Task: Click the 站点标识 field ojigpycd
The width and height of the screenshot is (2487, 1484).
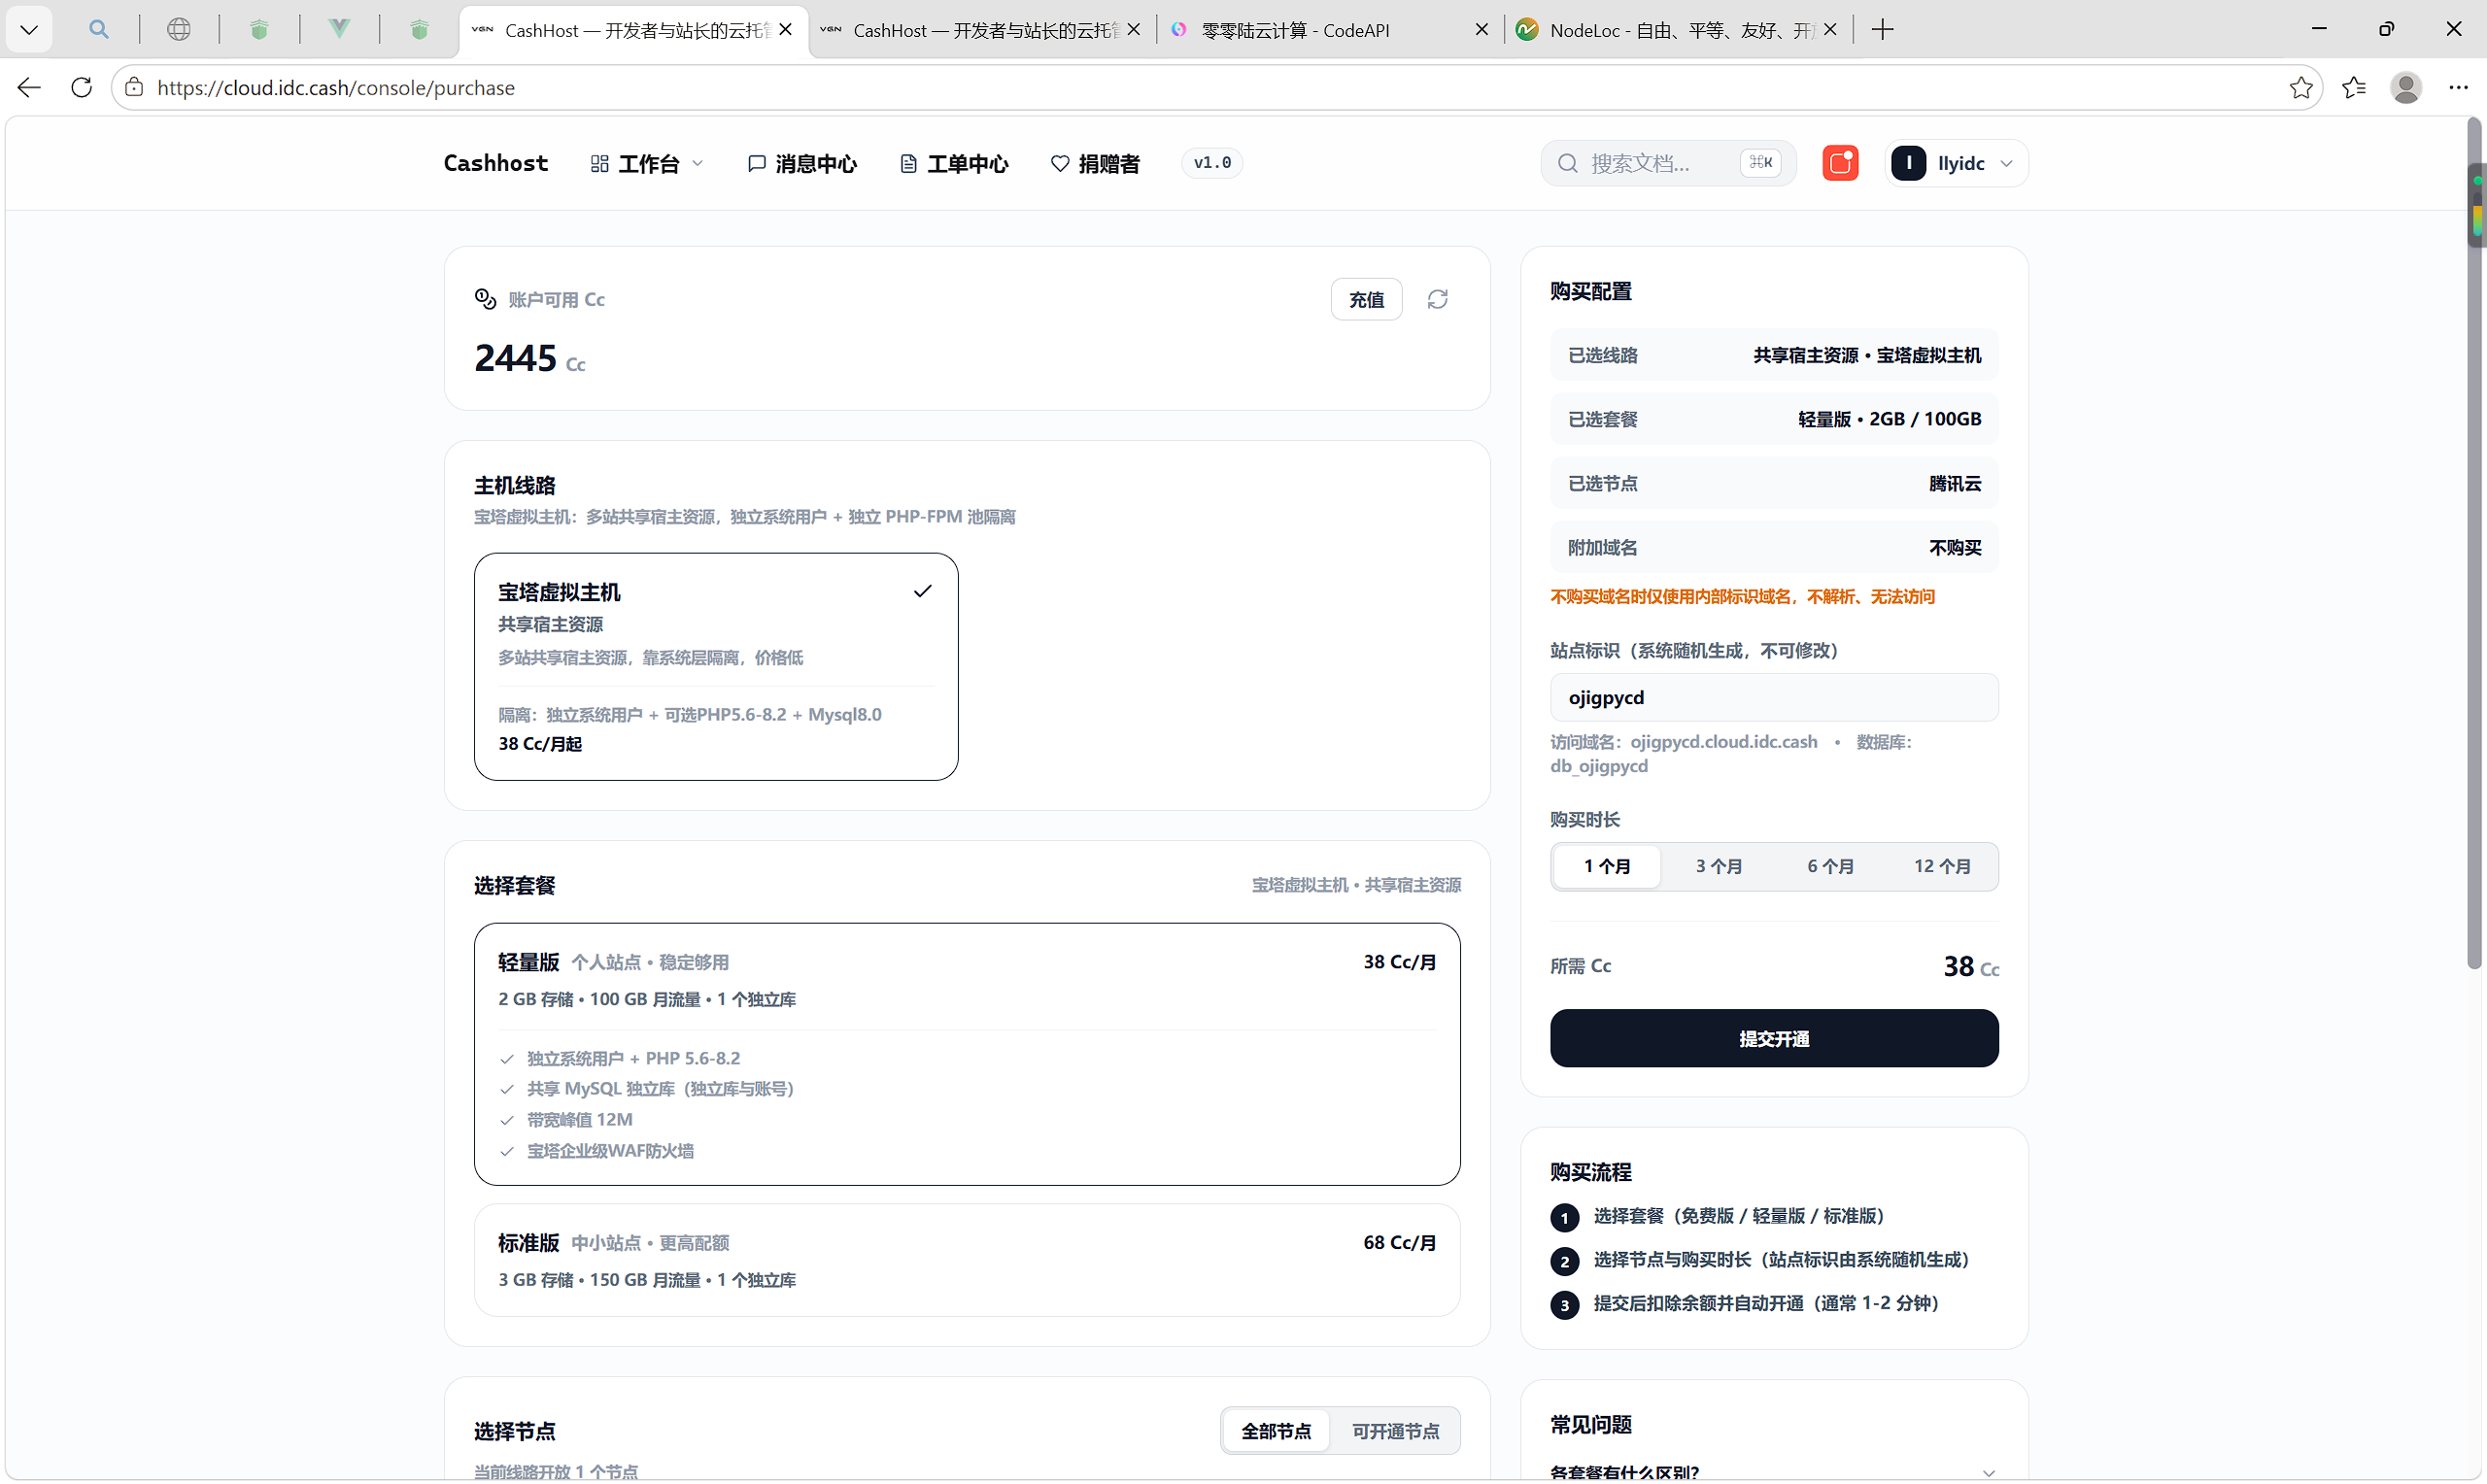Action: (1774, 697)
